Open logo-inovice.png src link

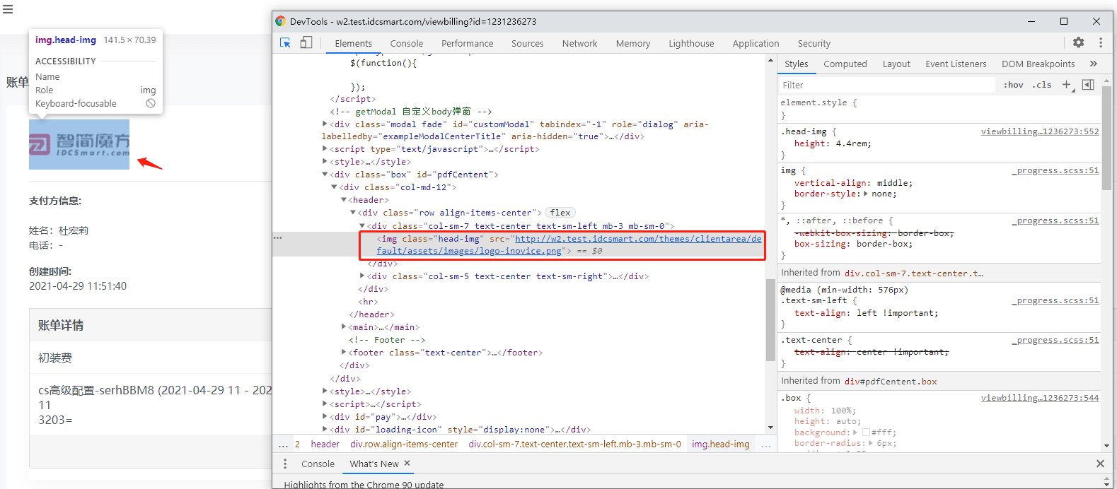pos(569,245)
